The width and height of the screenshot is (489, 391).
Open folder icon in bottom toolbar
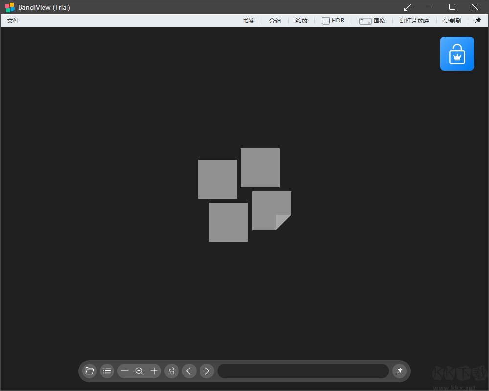(x=89, y=371)
